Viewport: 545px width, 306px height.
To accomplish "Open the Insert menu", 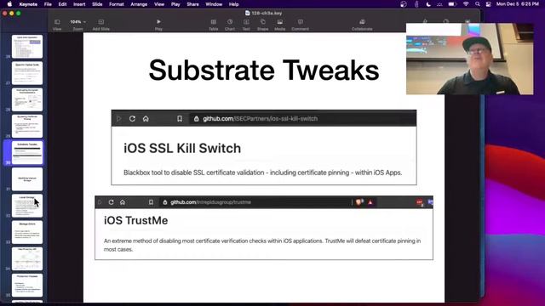I will pos(79,4).
